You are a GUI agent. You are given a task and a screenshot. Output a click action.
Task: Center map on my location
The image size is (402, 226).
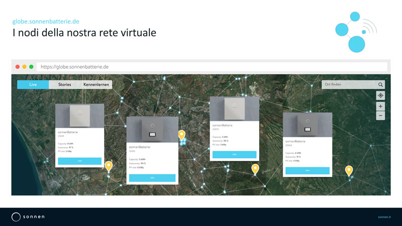click(x=380, y=95)
